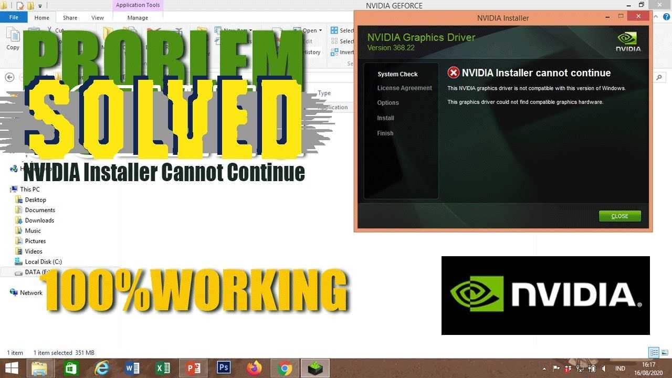672x378 pixels.
Task: Expand the quick access toolbar customize arrow
Action: coord(40,6)
